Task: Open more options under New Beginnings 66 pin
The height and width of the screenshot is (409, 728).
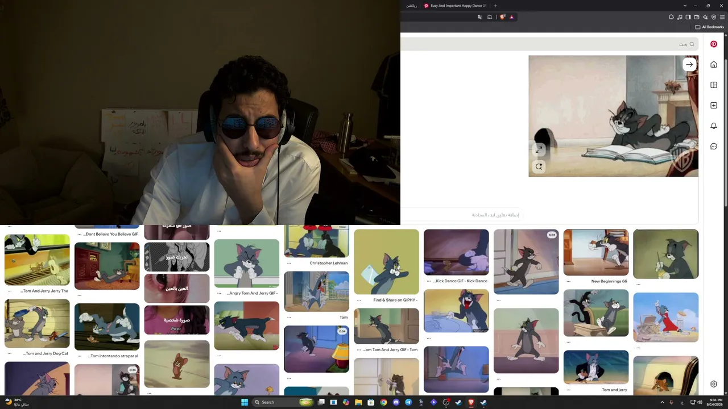Action: pyautogui.click(x=569, y=281)
